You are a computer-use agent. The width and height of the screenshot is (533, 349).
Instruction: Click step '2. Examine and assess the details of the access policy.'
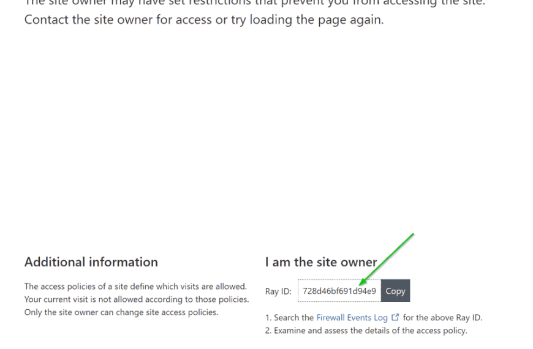[x=366, y=331]
